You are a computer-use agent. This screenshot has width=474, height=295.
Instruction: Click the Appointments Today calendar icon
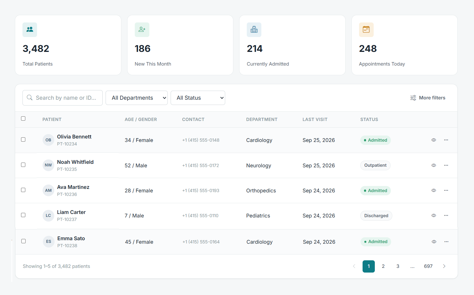coord(366,29)
